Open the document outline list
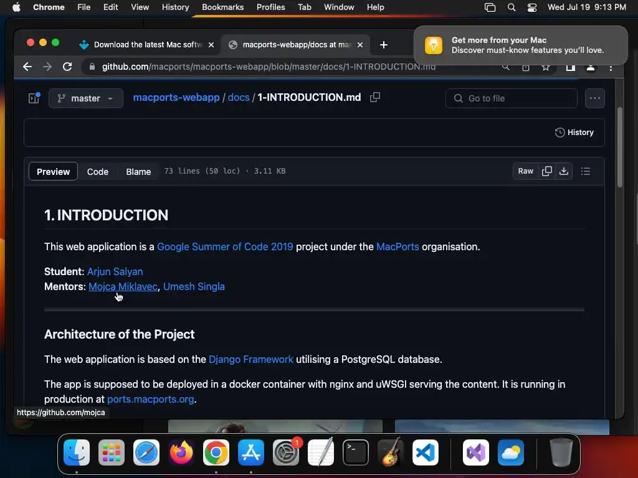The height and width of the screenshot is (478, 638). coord(586,171)
